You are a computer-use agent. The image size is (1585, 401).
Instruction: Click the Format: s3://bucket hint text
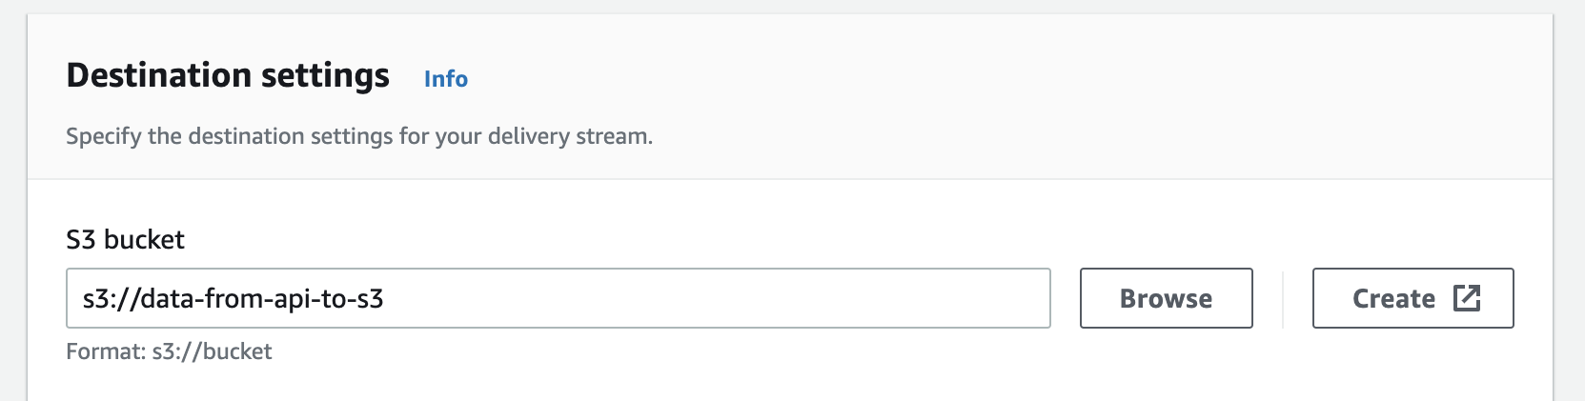(169, 351)
